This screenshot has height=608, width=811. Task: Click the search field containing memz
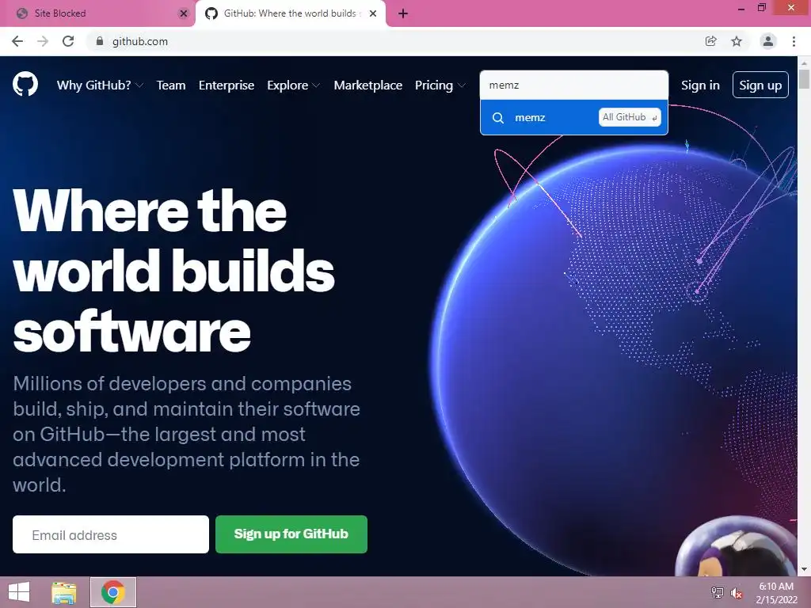[573, 85]
